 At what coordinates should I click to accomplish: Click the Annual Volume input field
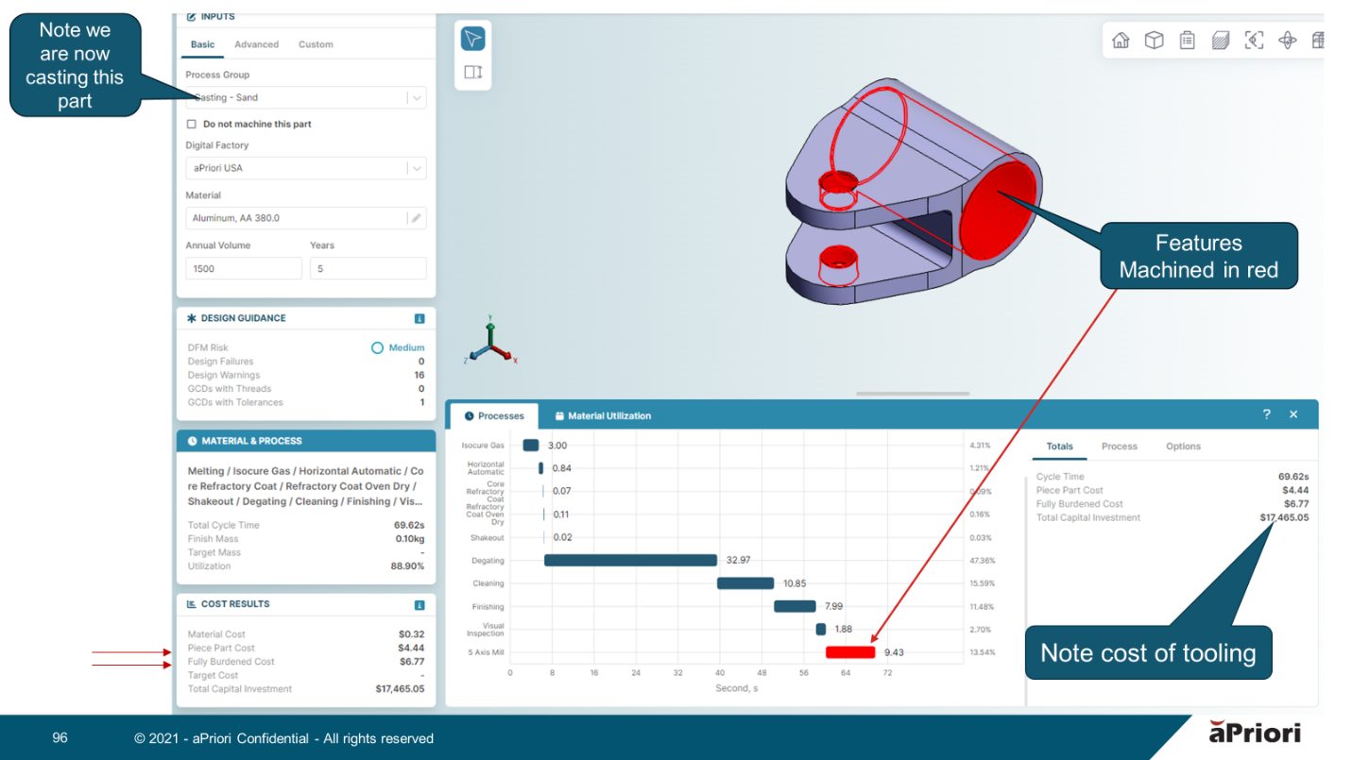pos(244,268)
